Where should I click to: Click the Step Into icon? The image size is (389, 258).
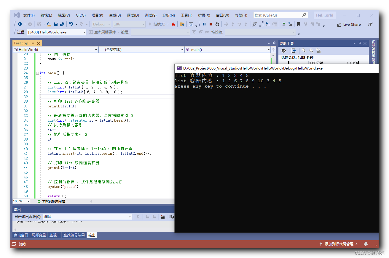tap(233, 24)
